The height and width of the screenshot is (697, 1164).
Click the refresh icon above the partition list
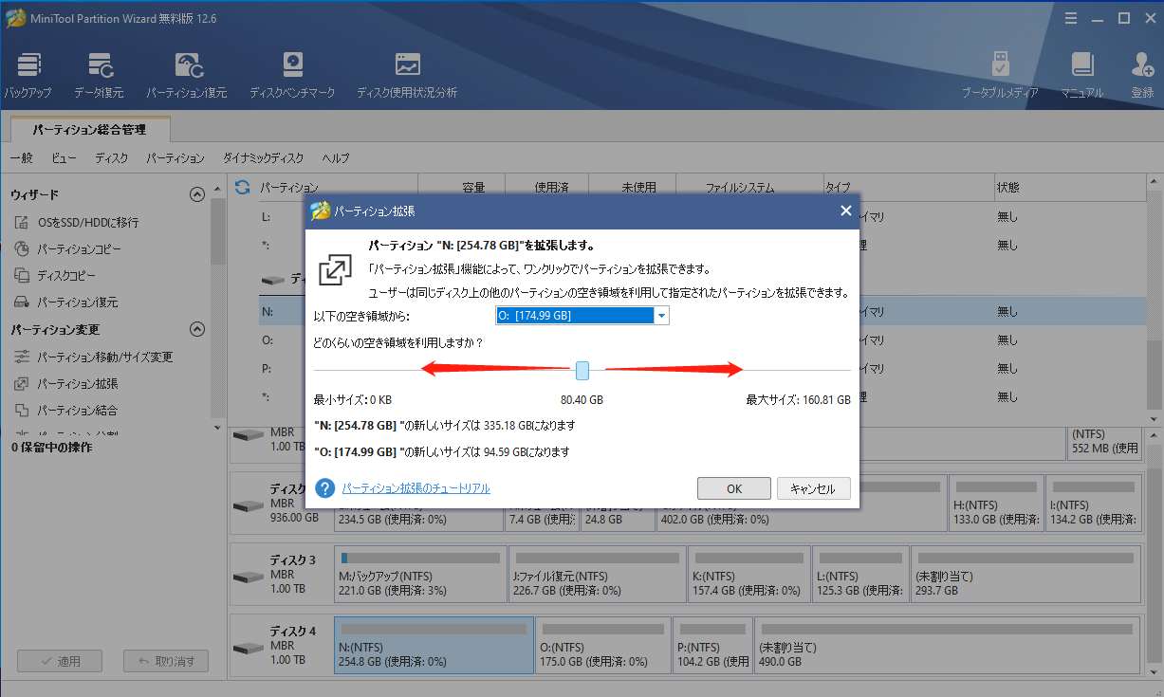click(x=242, y=187)
